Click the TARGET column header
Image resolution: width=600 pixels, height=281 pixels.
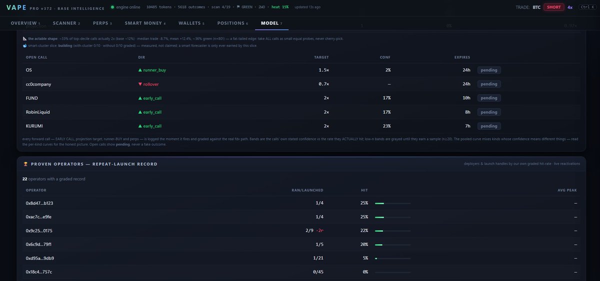(321, 57)
